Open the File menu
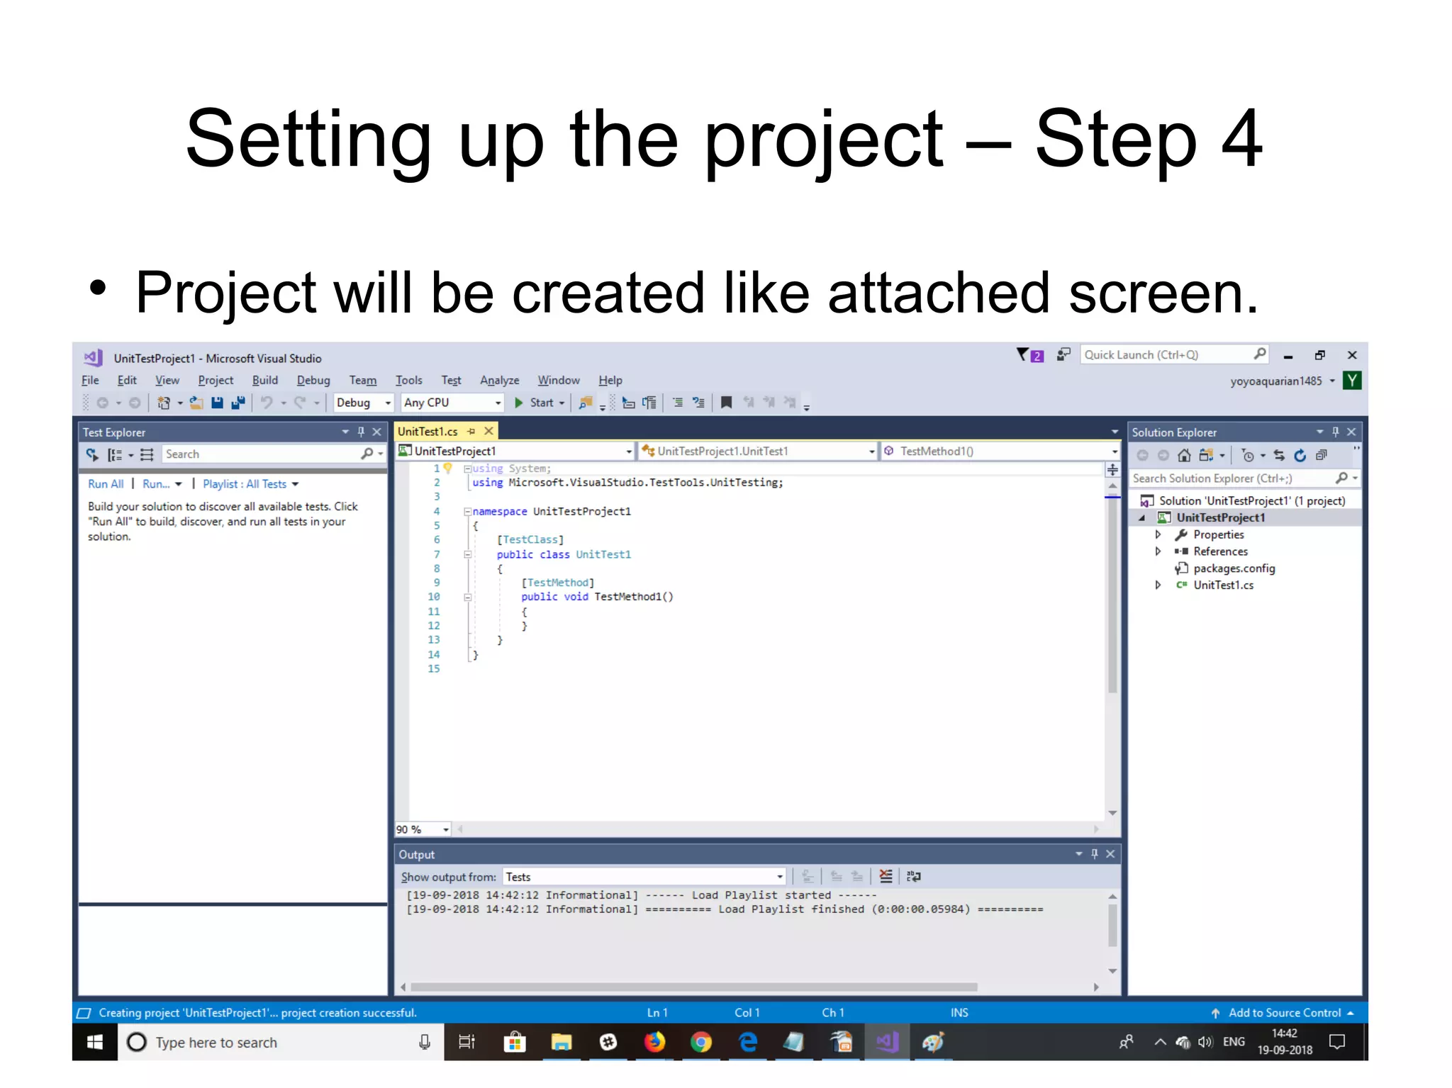This screenshot has height=1088, width=1452. [x=90, y=380]
